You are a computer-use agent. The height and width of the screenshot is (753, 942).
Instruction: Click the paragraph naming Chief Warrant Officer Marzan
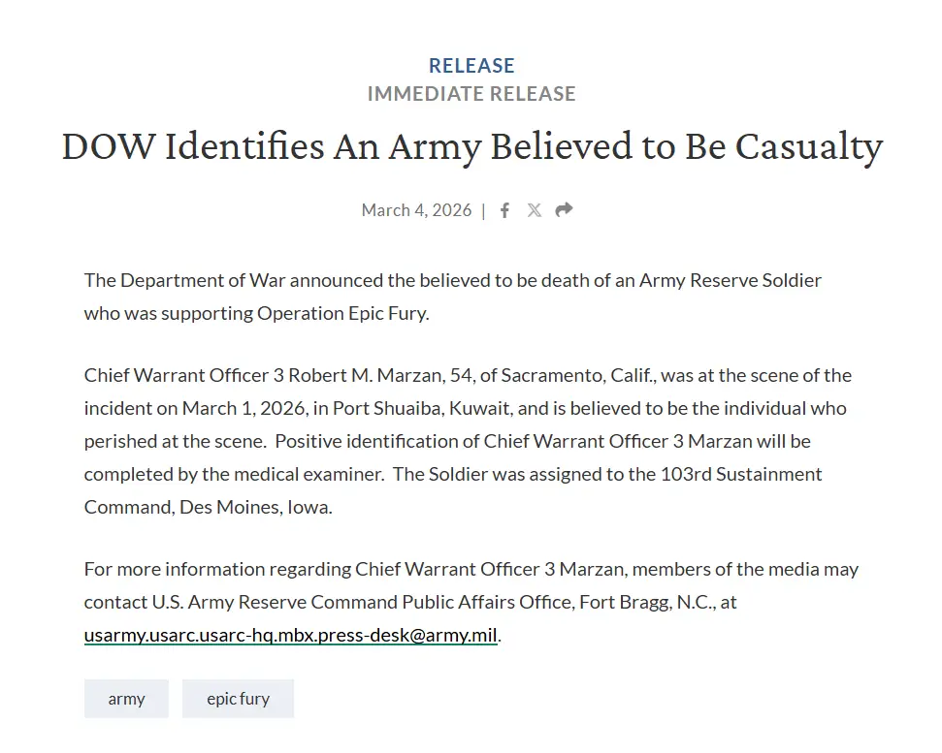tap(466, 441)
